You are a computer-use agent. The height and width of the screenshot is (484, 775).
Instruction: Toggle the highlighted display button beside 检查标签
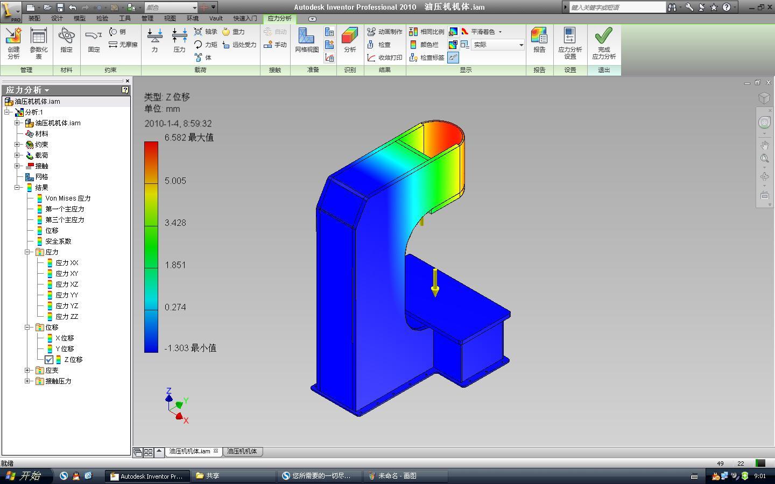[x=453, y=58]
